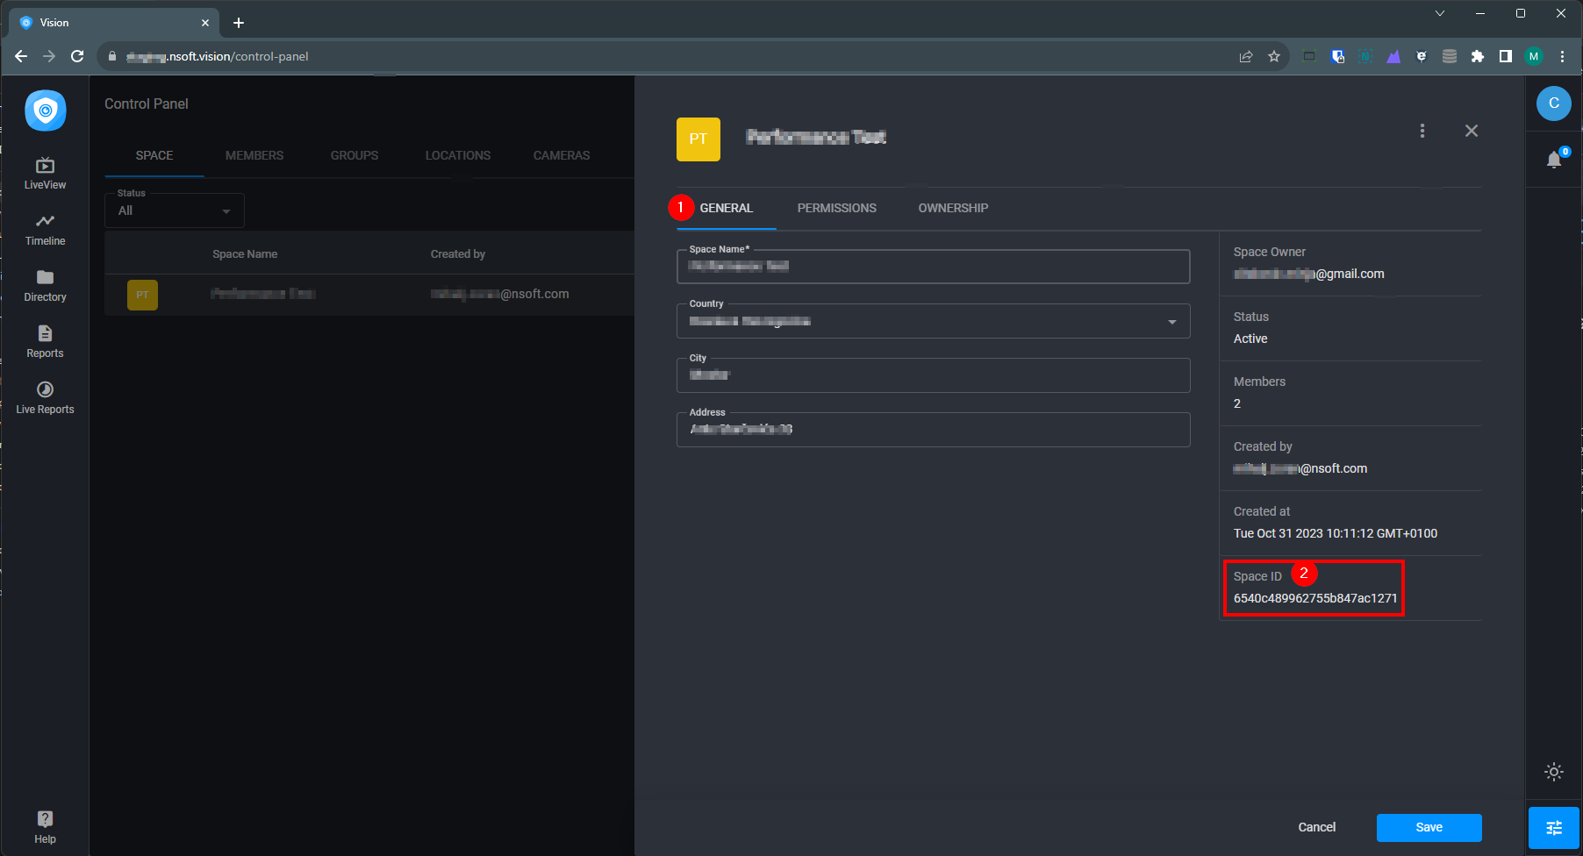This screenshot has width=1583, height=856.
Task: Open Live Reports in the sidebar
Action: 45,398
